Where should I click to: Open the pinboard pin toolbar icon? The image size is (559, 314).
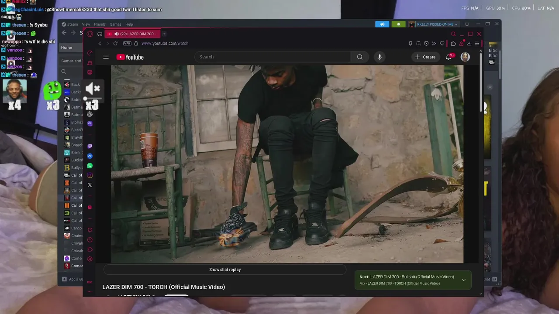click(411, 44)
